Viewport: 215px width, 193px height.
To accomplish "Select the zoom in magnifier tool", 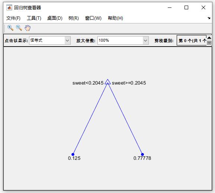I will pos(10,28).
